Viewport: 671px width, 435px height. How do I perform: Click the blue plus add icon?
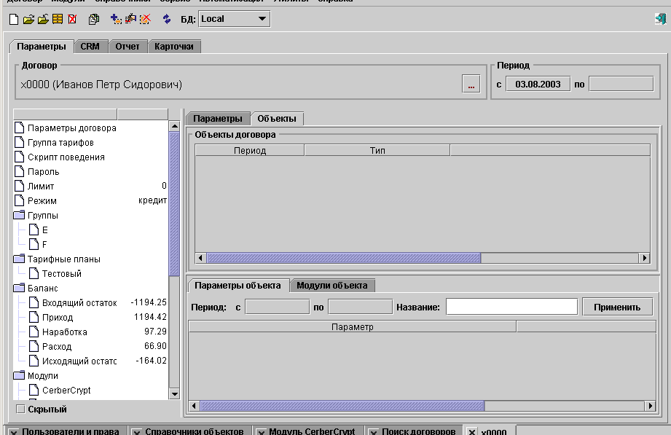116,19
